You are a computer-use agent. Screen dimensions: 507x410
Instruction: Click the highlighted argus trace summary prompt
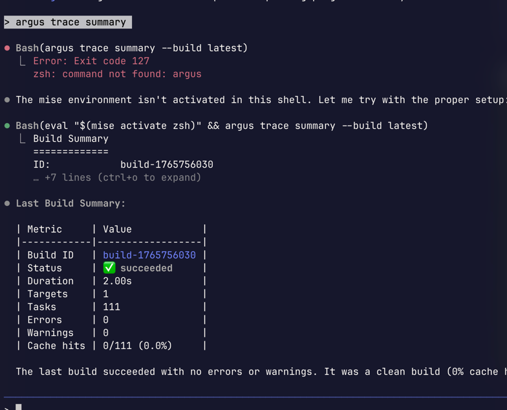click(67, 22)
